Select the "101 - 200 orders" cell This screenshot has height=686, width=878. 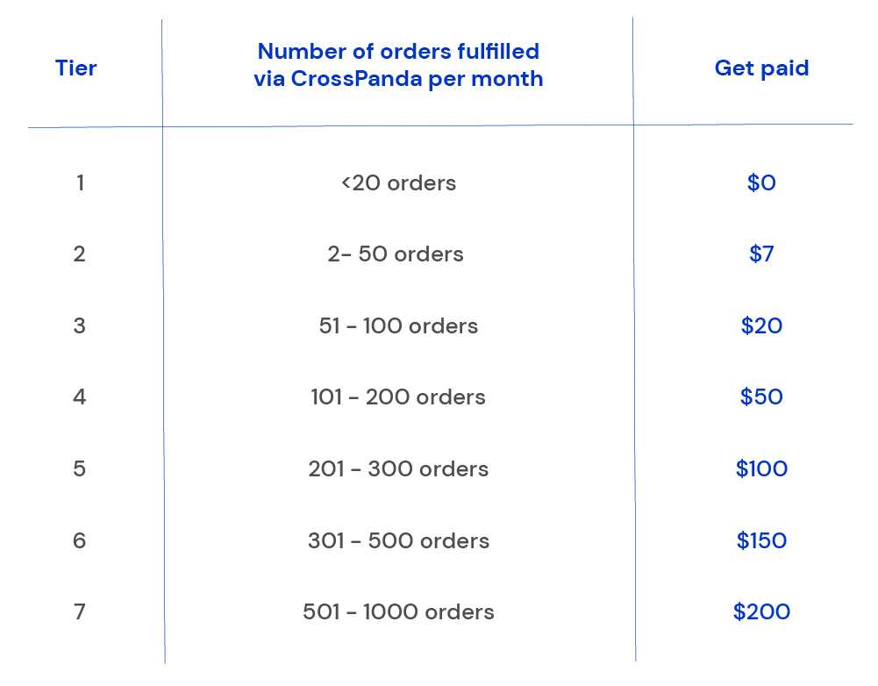[x=398, y=397]
